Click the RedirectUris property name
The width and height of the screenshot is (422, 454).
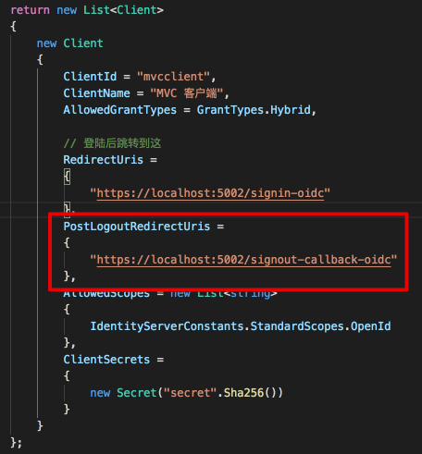[103, 160]
